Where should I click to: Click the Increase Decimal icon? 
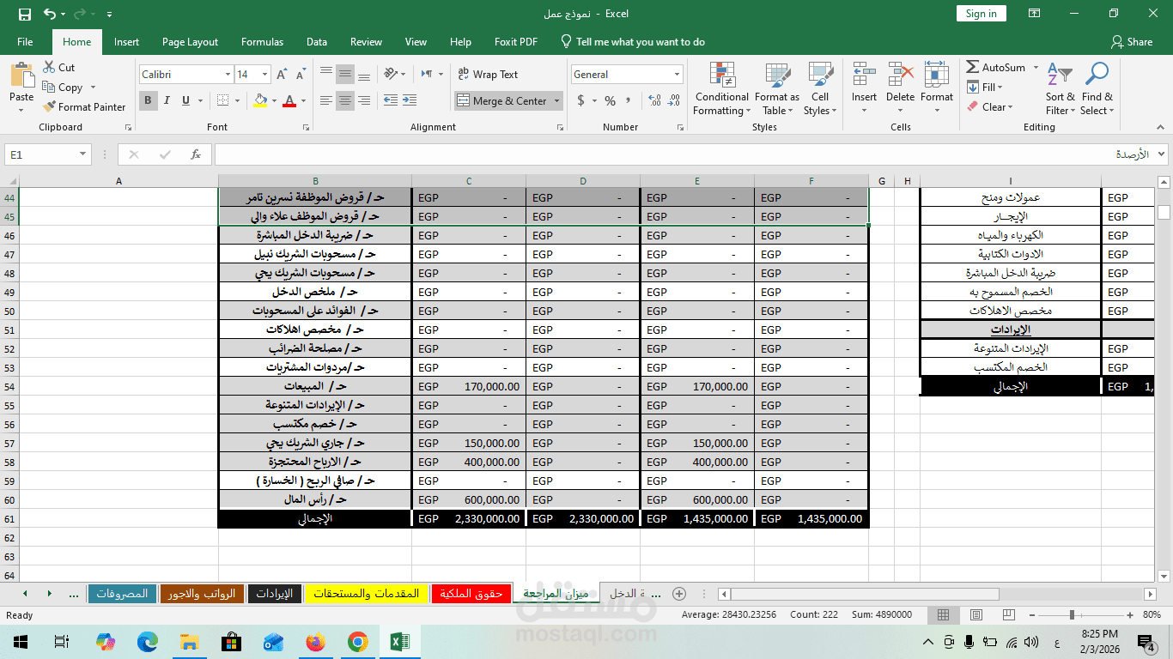click(x=654, y=100)
